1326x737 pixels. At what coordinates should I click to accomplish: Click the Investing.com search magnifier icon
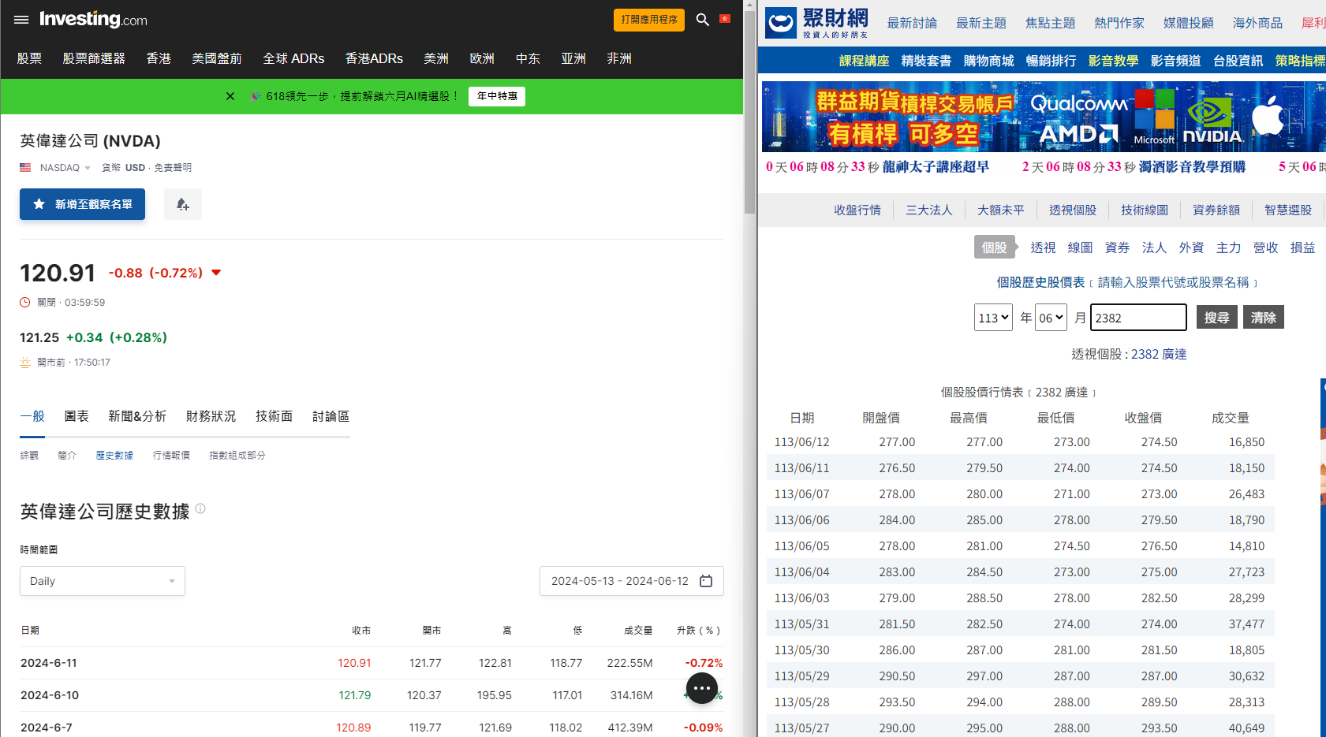tap(702, 20)
